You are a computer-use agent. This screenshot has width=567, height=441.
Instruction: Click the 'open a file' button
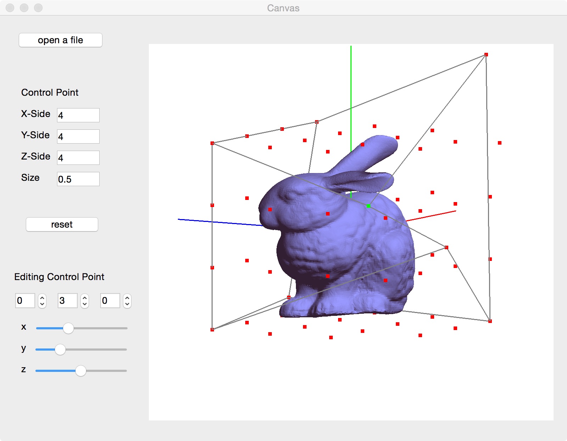[x=61, y=40]
